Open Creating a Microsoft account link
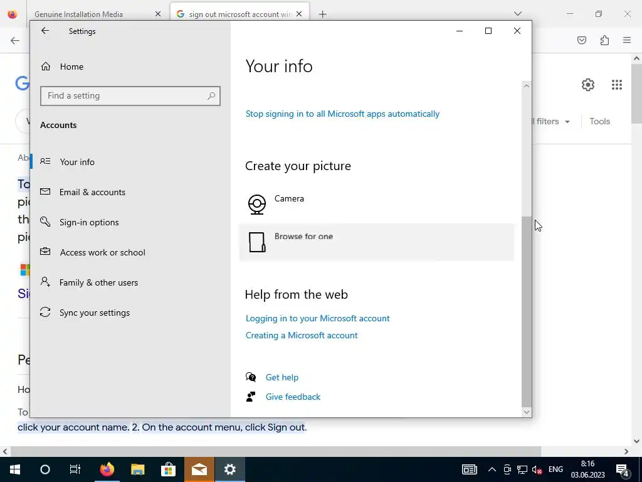Image resolution: width=642 pixels, height=482 pixels. point(302,335)
